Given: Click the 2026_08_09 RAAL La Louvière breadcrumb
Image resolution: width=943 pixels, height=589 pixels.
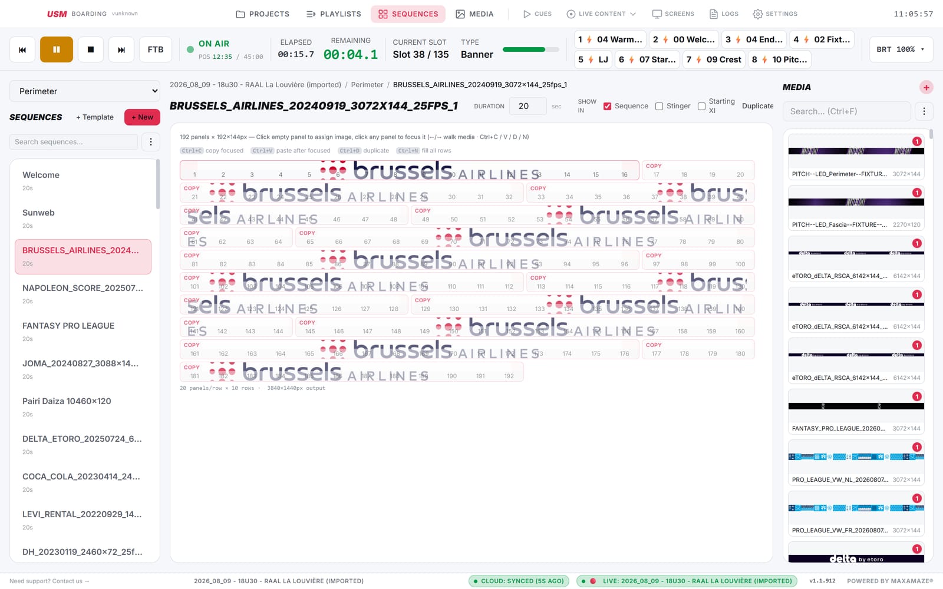Looking at the screenshot, I should click(255, 85).
